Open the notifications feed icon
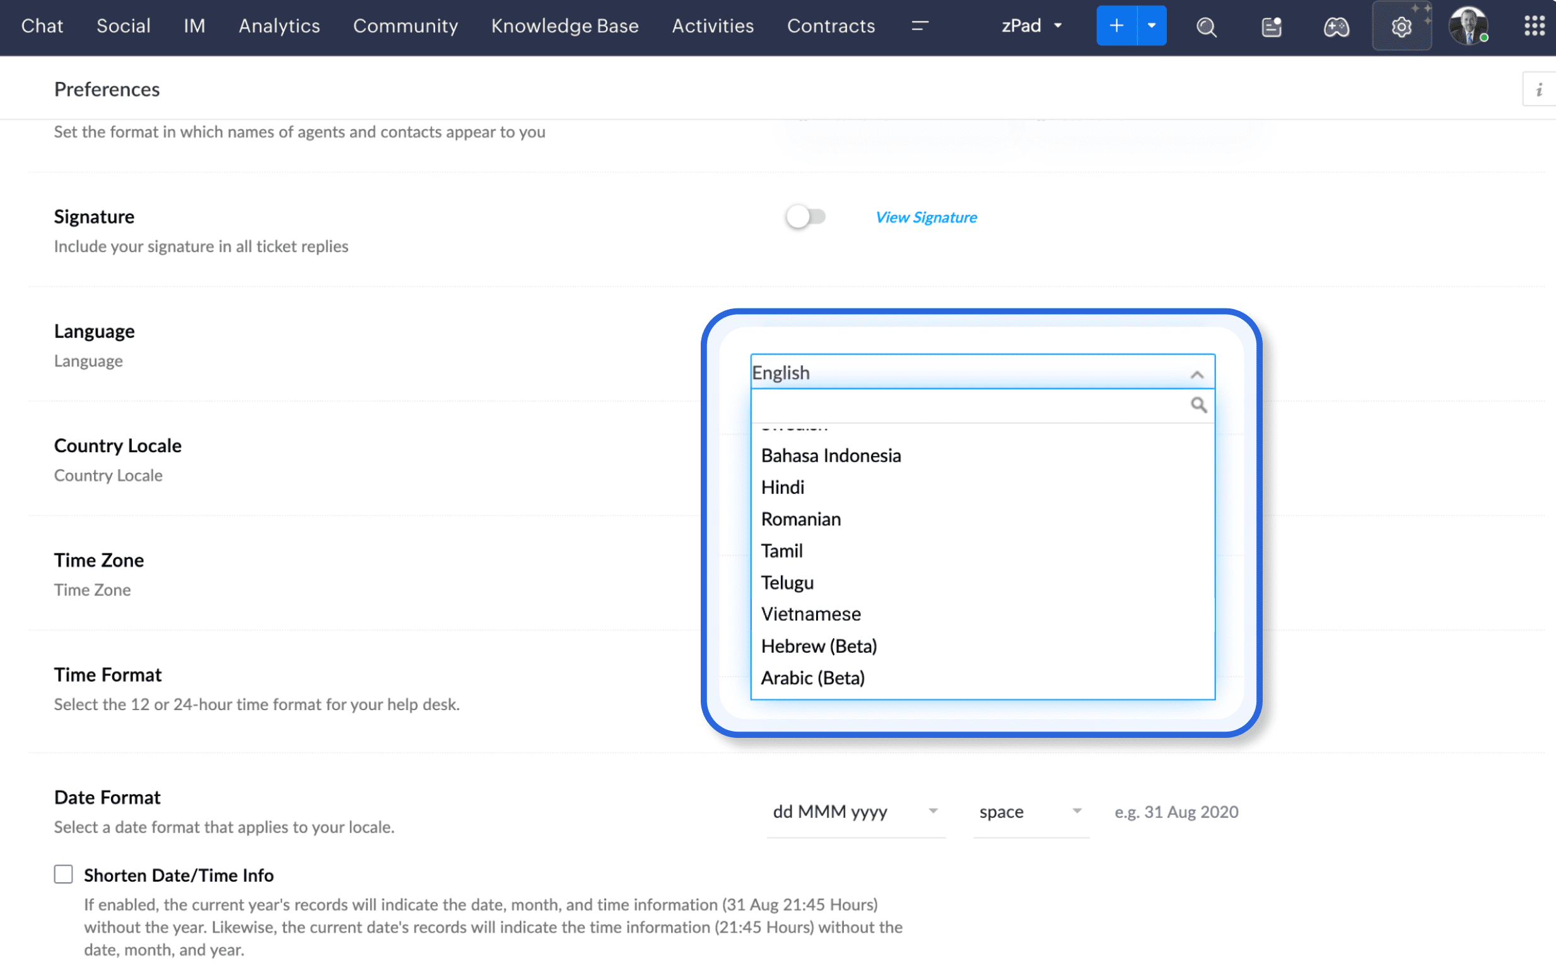This screenshot has height=975, width=1556. pos(1271,27)
